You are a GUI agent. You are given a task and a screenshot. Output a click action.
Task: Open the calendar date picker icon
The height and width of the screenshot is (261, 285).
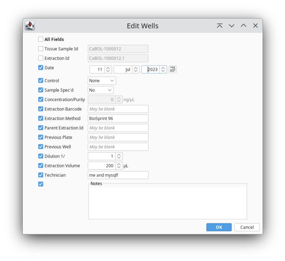172,69
